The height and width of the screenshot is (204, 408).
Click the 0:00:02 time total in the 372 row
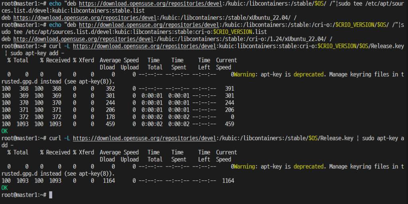tap(151, 117)
